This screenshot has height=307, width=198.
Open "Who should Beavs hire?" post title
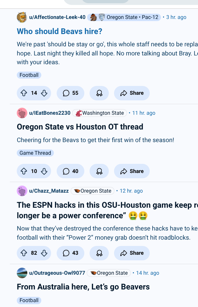click(59, 31)
